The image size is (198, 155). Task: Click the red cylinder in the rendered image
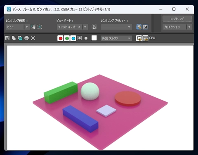pos(128,99)
